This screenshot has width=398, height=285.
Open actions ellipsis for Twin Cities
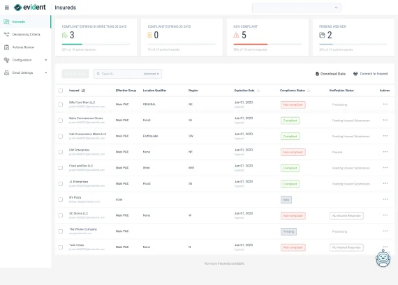[x=385, y=247]
